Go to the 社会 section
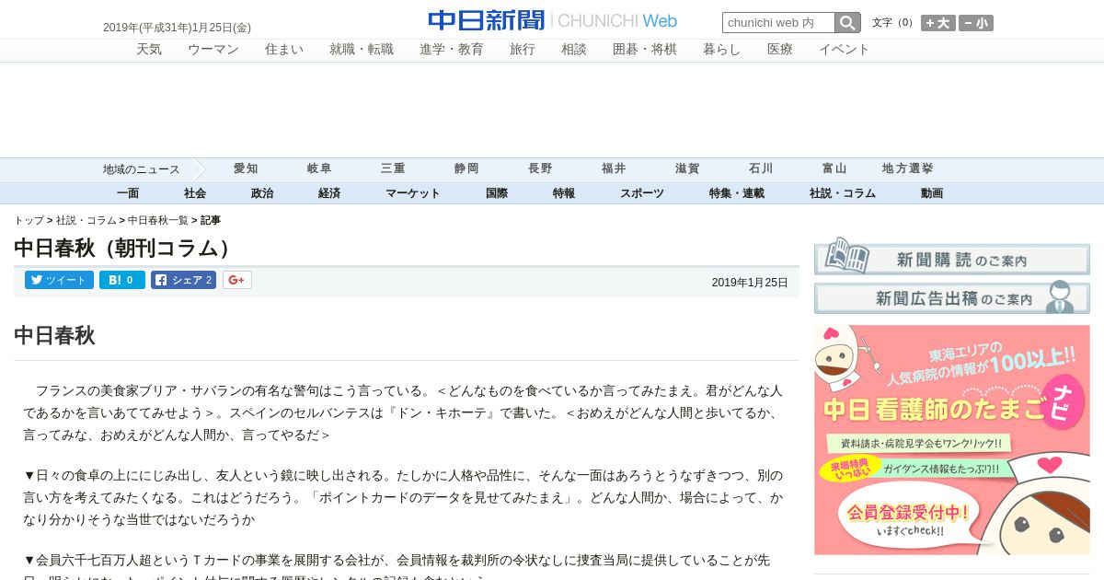 point(195,193)
